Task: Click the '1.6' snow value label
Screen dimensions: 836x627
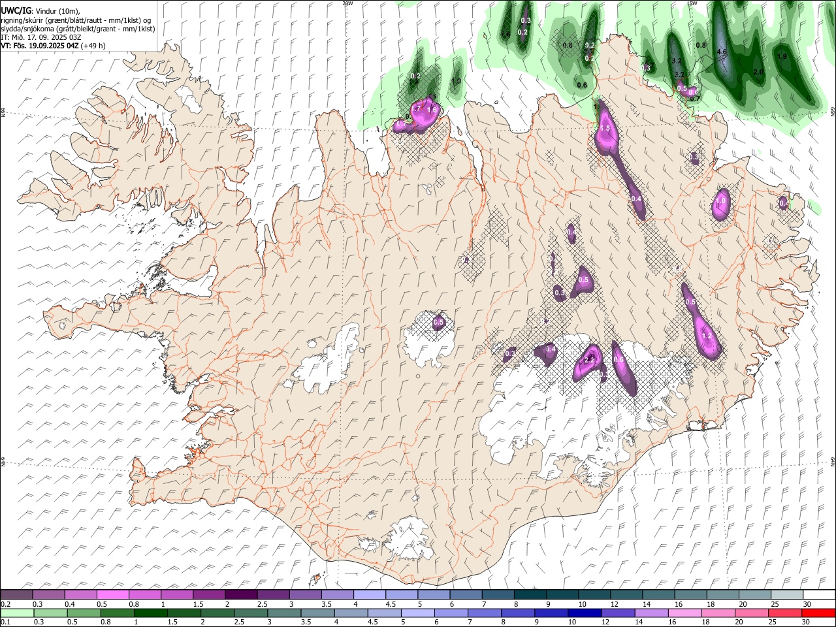Action: 431,110
